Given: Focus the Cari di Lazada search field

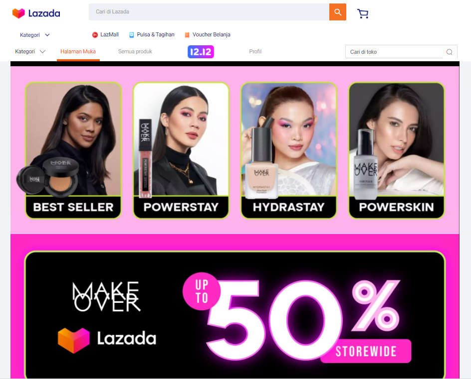Looking at the screenshot, I should (x=209, y=12).
